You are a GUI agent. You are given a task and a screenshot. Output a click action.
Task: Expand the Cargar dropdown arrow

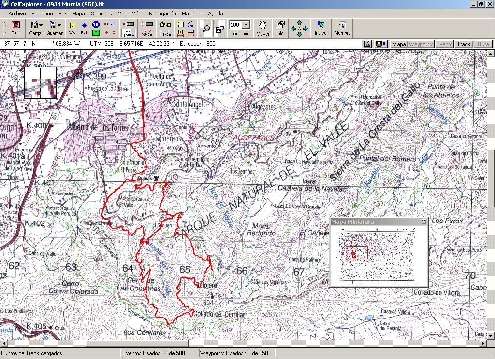(x=41, y=25)
